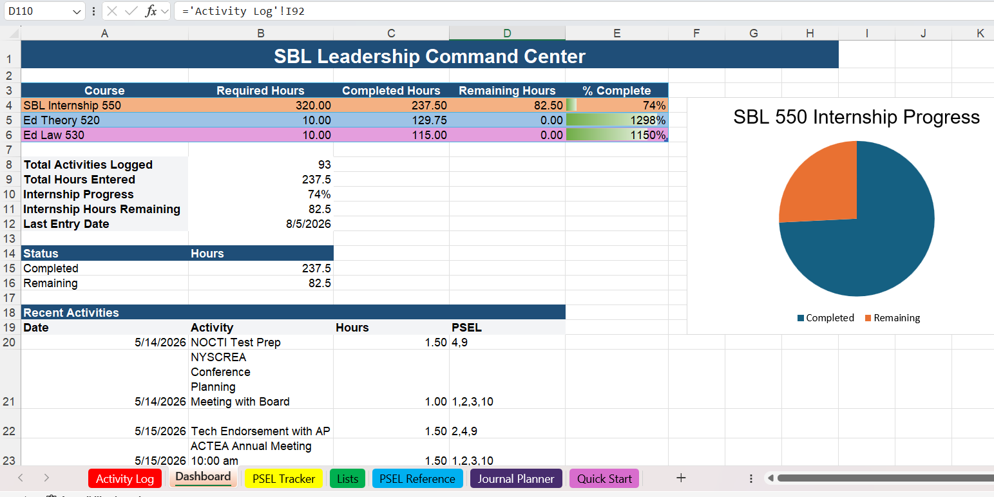
Task: Click the three-dot handle by the Name Box
Action: (94, 12)
